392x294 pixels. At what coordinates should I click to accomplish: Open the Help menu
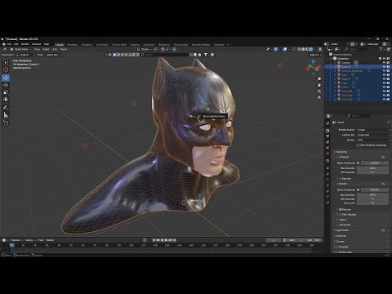click(47, 44)
